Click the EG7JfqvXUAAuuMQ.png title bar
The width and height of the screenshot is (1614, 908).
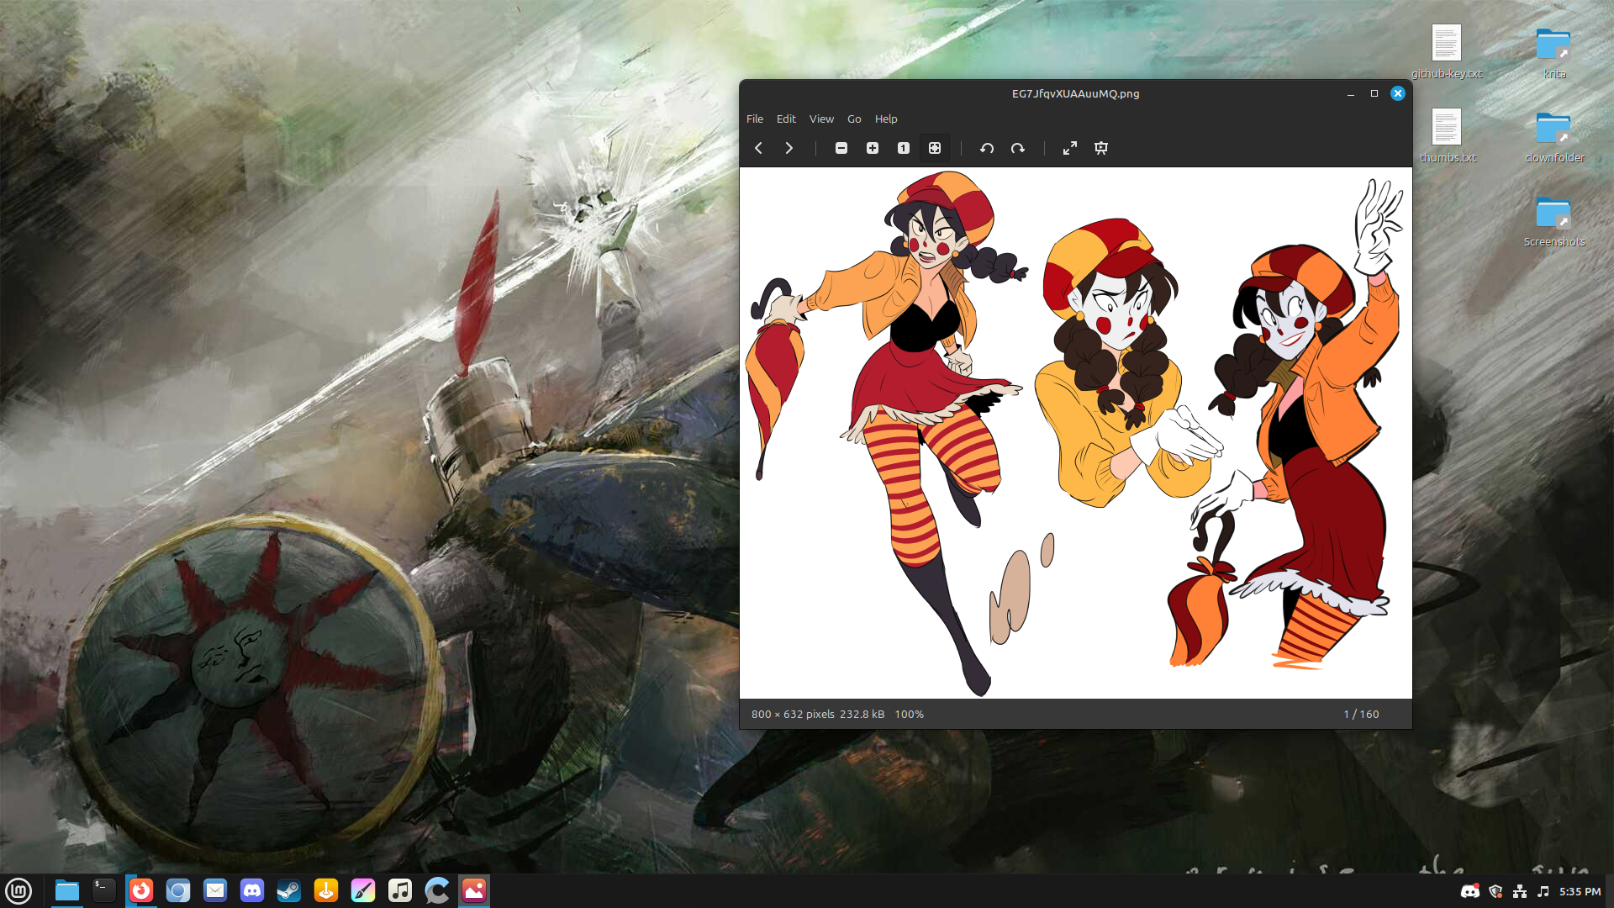point(1075,93)
